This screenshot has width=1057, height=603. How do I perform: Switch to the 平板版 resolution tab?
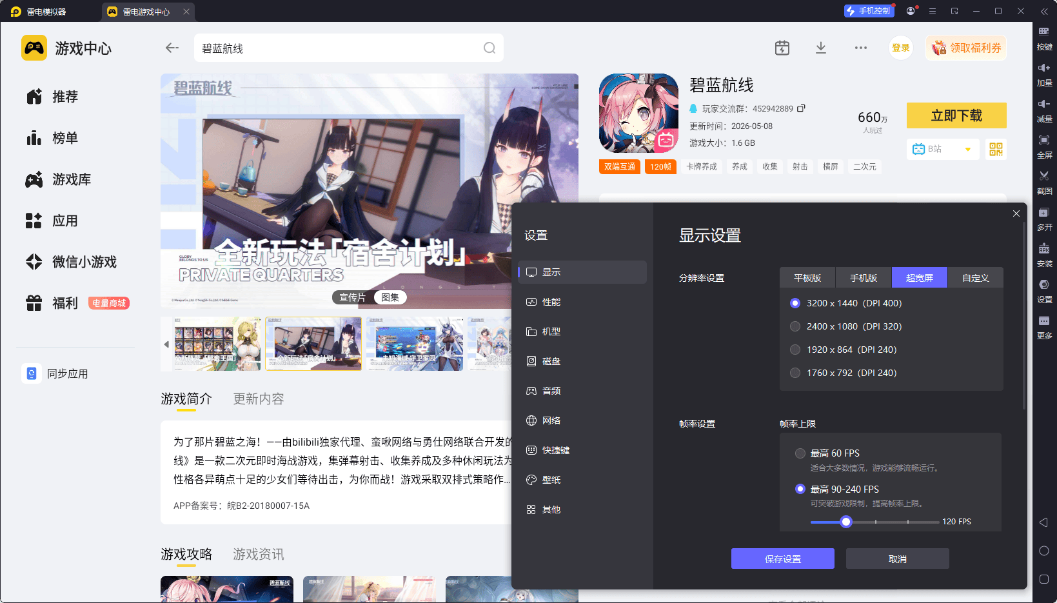[807, 278]
